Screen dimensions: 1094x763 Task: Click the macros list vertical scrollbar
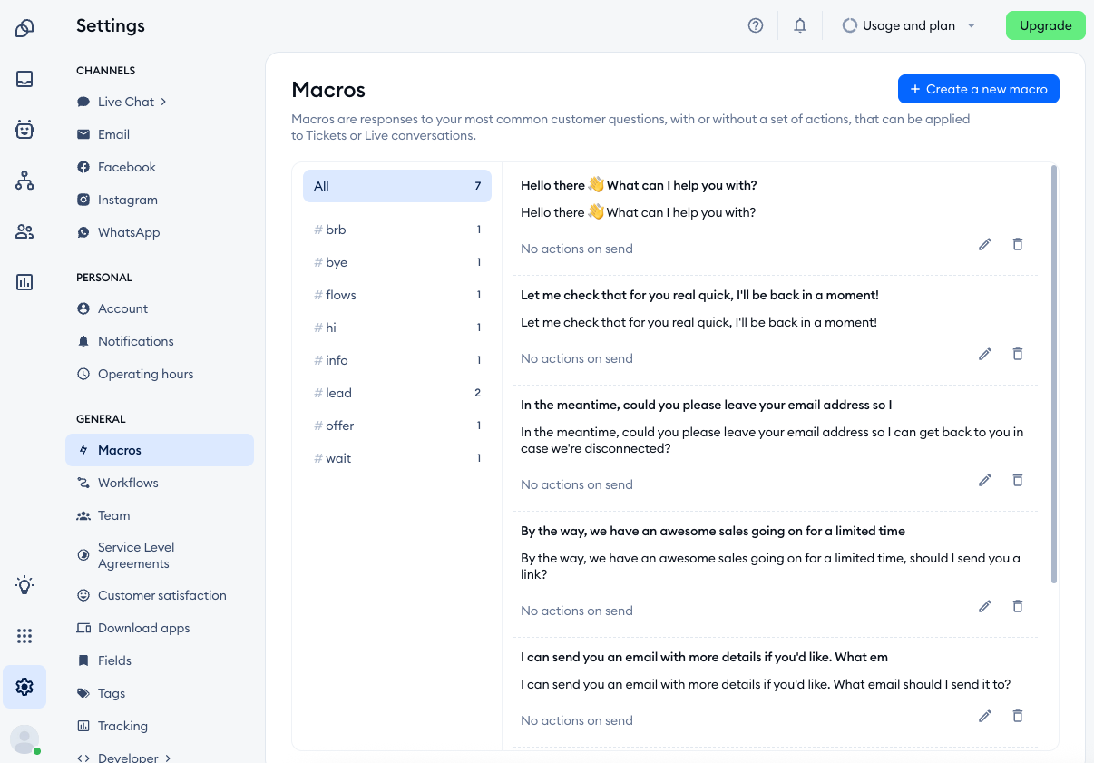[x=1053, y=374]
